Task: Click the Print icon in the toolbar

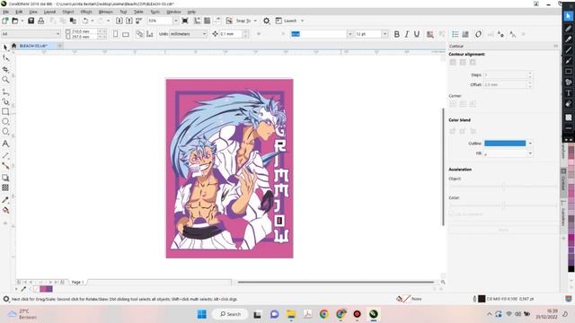Action: (x=40, y=21)
